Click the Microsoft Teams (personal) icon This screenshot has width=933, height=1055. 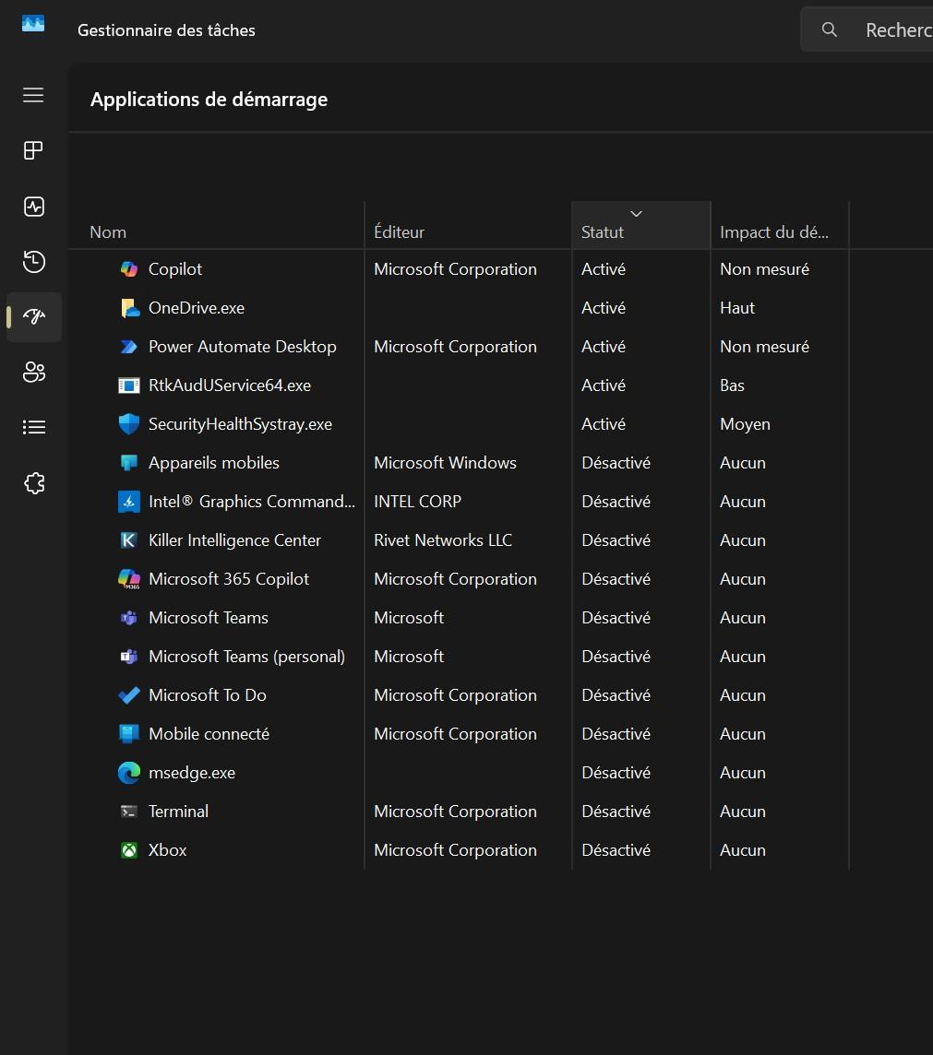(x=128, y=657)
